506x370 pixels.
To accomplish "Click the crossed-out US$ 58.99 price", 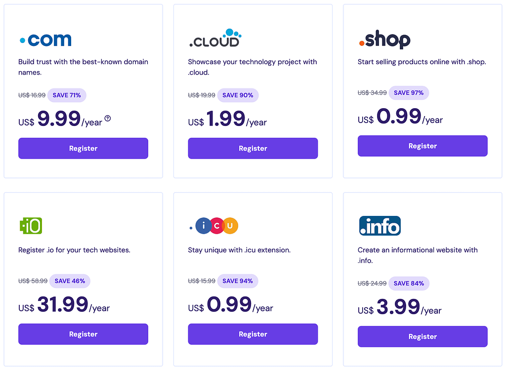I will tap(32, 281).
